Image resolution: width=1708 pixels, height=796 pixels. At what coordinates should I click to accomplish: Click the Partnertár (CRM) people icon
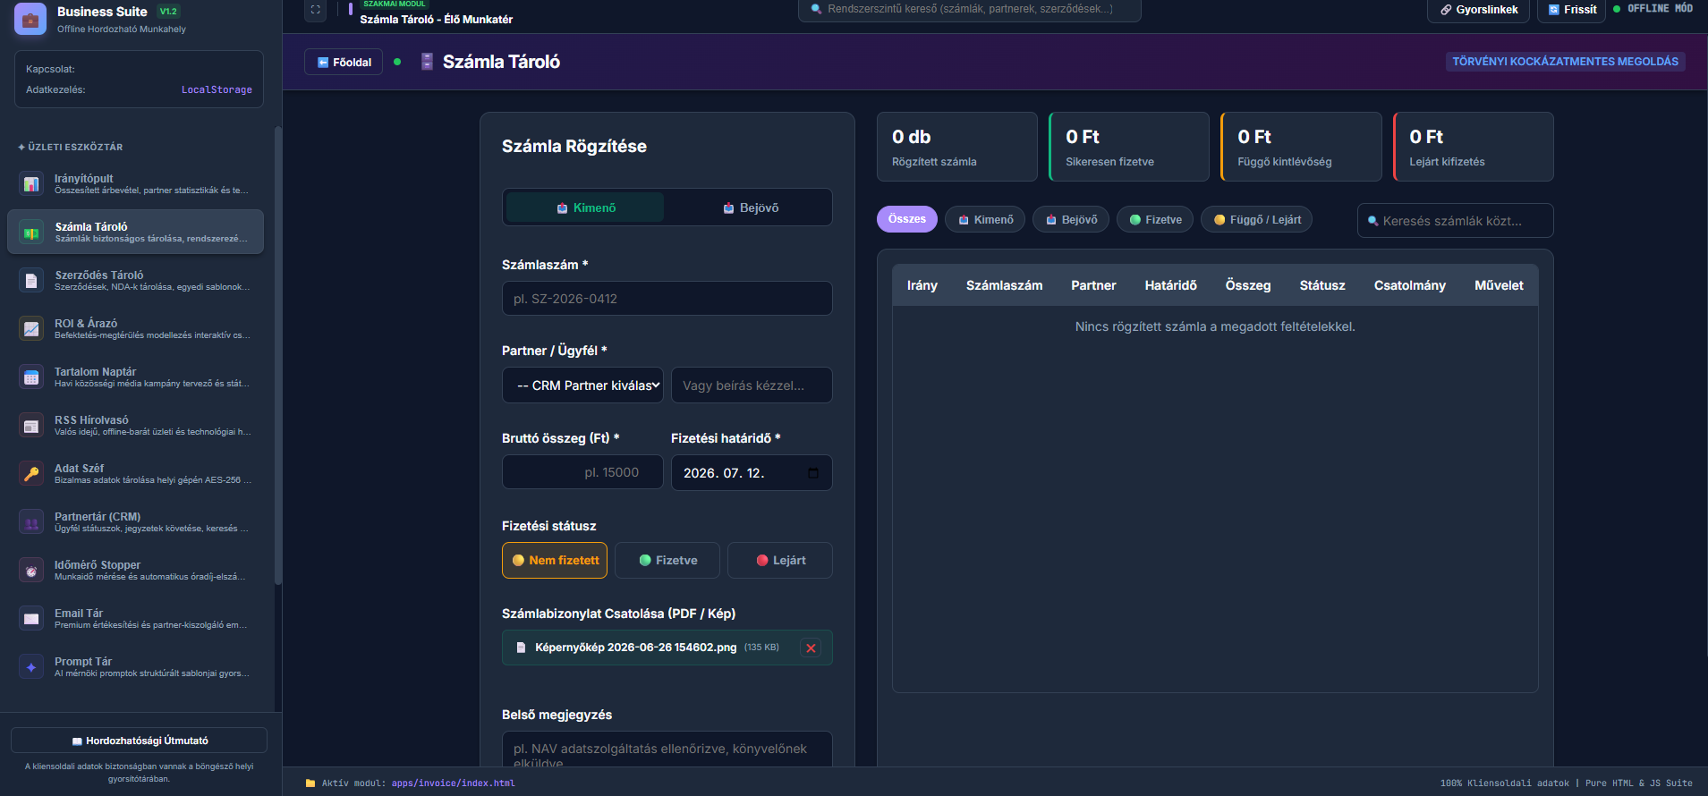(31, 522)
